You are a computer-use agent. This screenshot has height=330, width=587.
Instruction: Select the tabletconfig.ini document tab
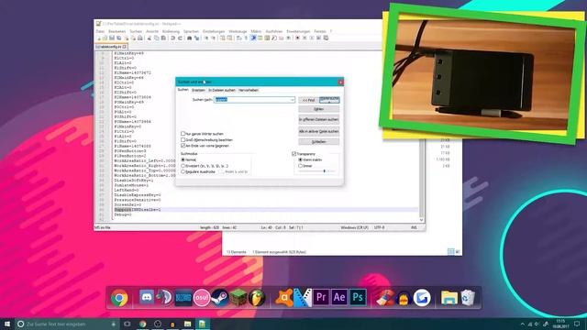[x=111, y=47]
